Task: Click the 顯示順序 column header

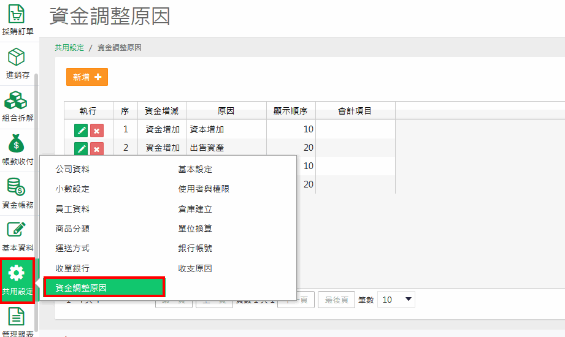Action: (x=291, y=111)
